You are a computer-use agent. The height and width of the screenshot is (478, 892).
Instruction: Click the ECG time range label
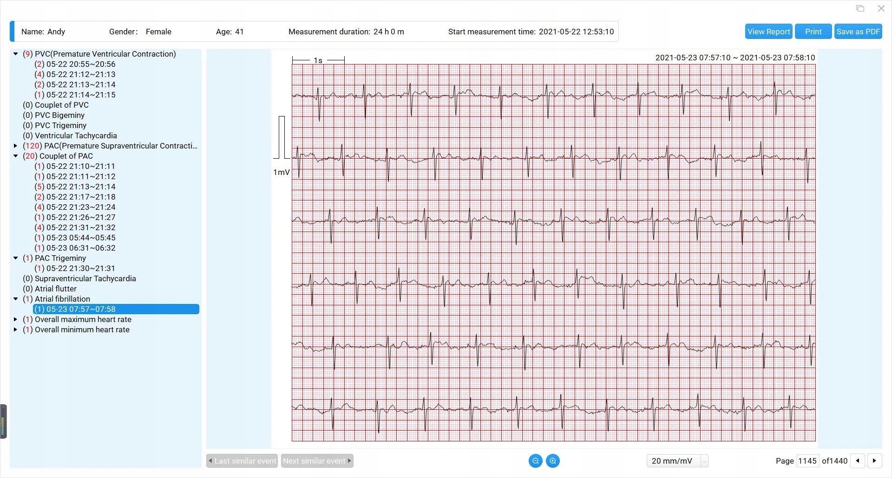click(735, 58)
